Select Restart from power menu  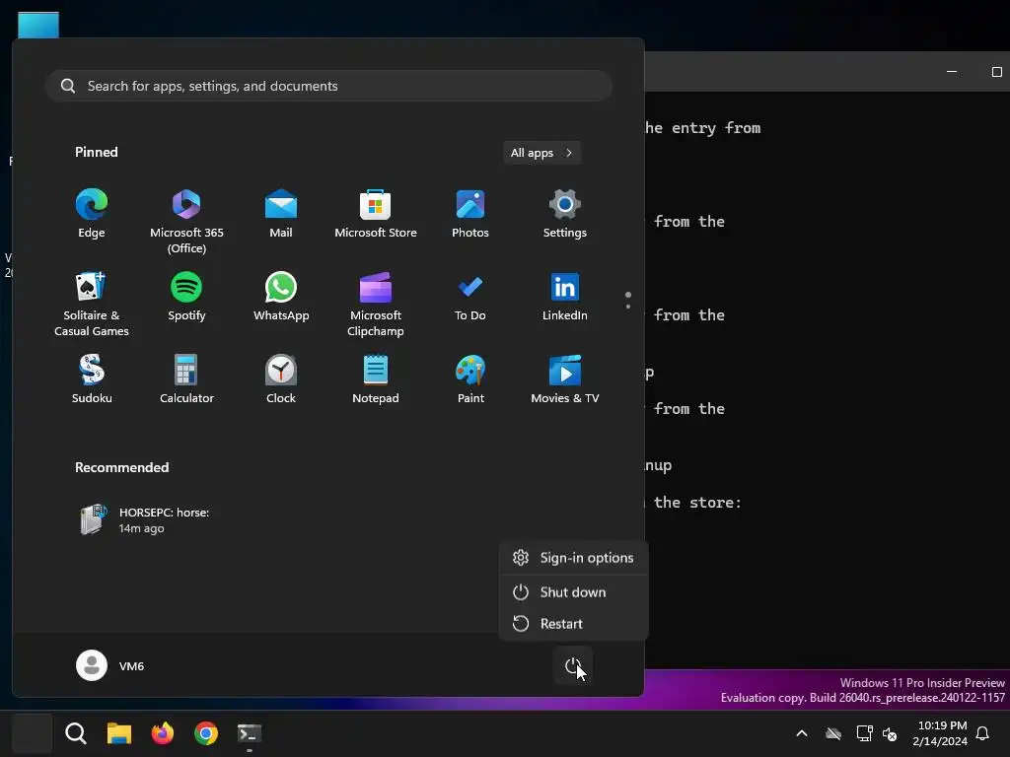573,624
